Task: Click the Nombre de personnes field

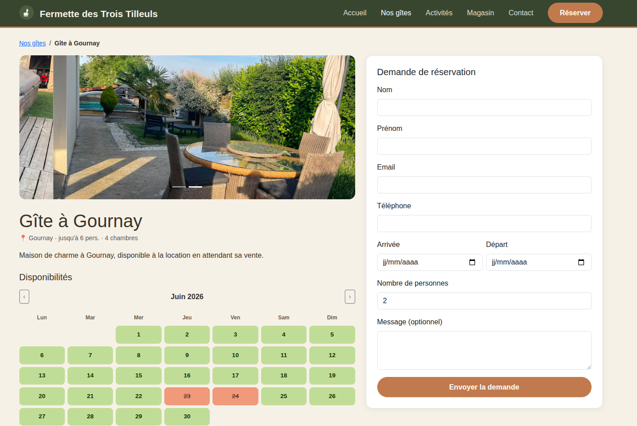Action: pyautogui.click(x=484, y=301)
